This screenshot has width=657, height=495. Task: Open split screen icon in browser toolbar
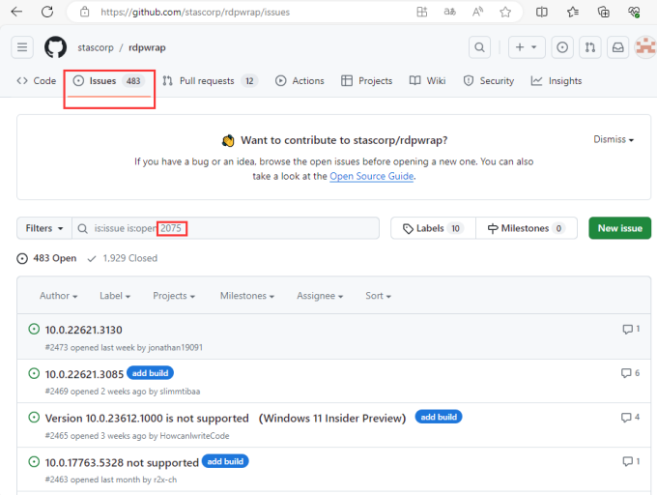click(x=541, y=12)
